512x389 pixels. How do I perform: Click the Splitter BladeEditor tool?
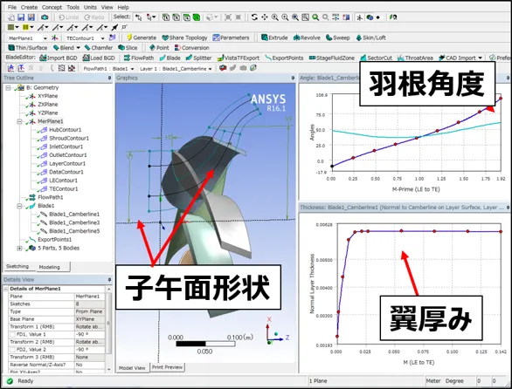click(x=198, y=58)
